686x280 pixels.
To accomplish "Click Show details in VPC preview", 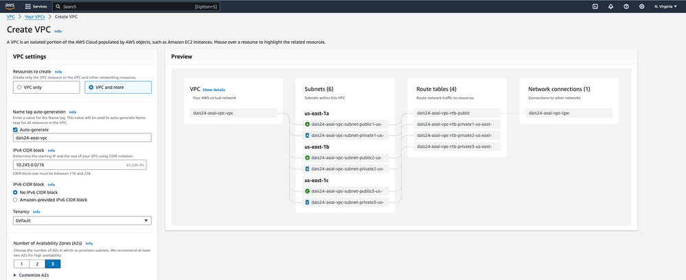I will pos(214,90).
